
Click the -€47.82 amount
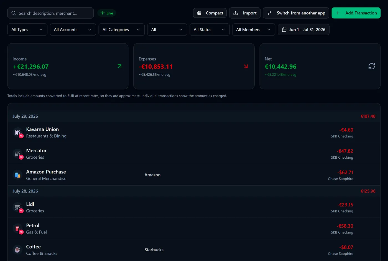[345, 151]
